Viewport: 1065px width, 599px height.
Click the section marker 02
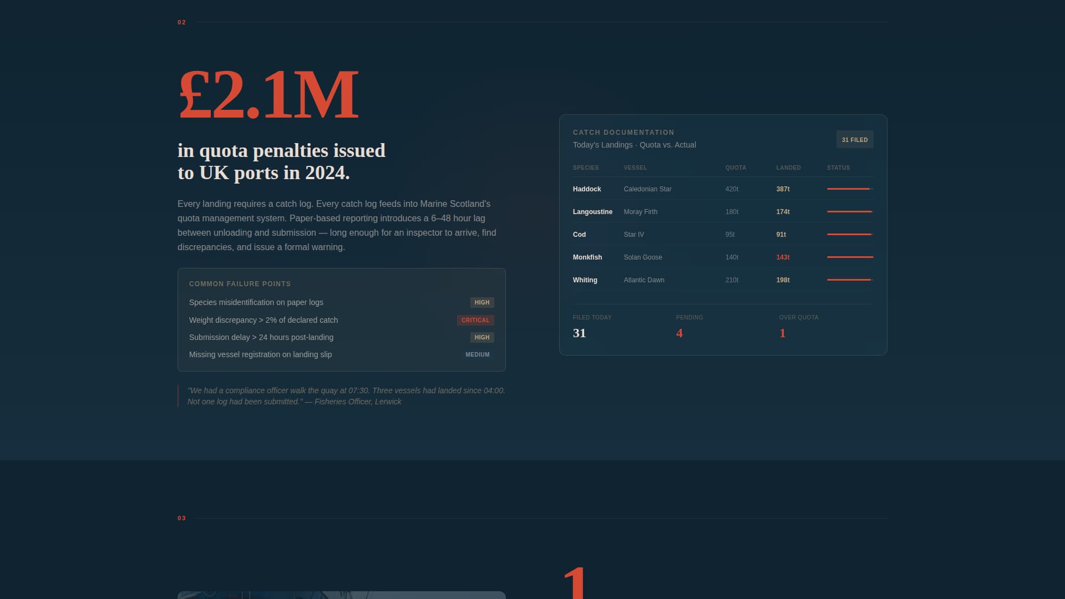point(181,23)
